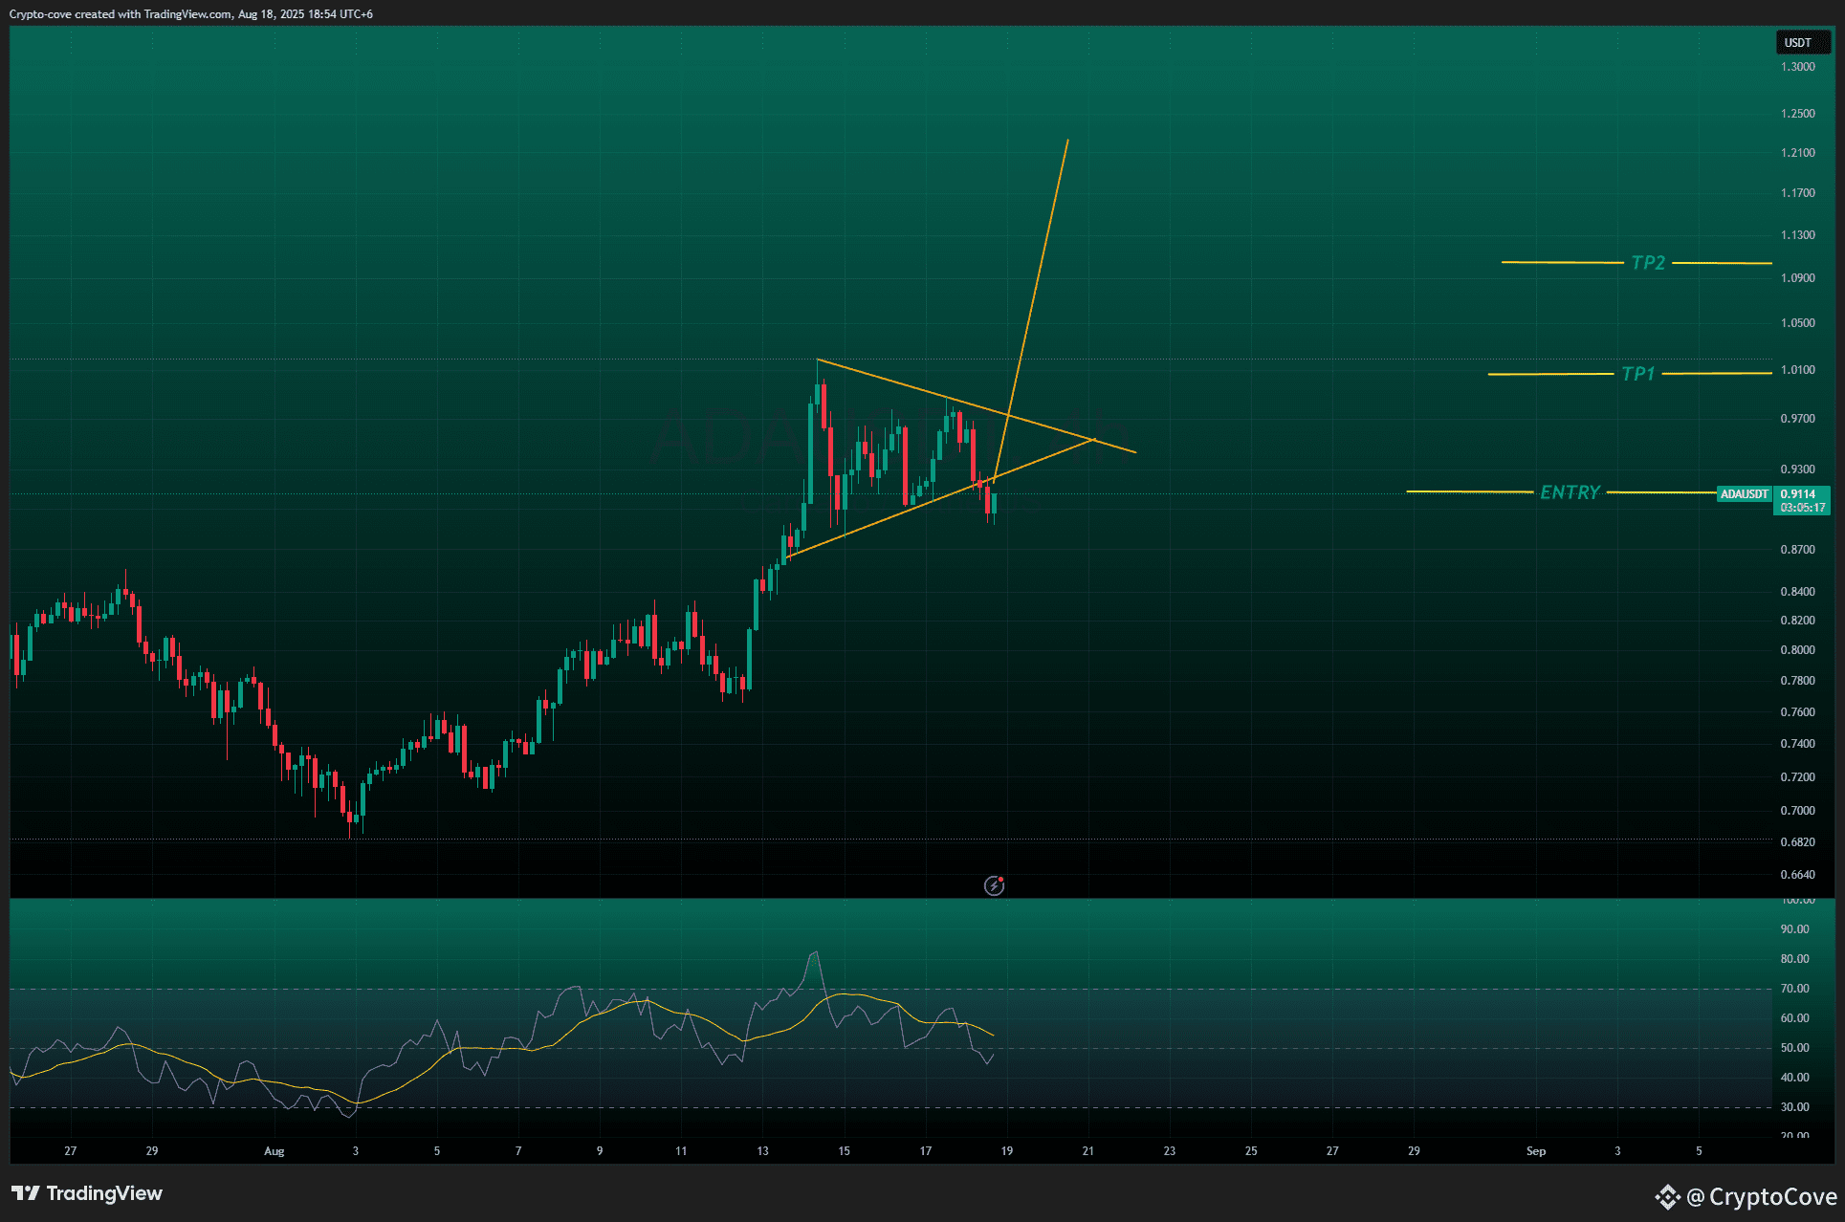Image resolution: width=1845 pixels, height=1222 pixels.
Task: Click the ADAUSDT symbol price tag
Action: click(x=1744, y=494)
